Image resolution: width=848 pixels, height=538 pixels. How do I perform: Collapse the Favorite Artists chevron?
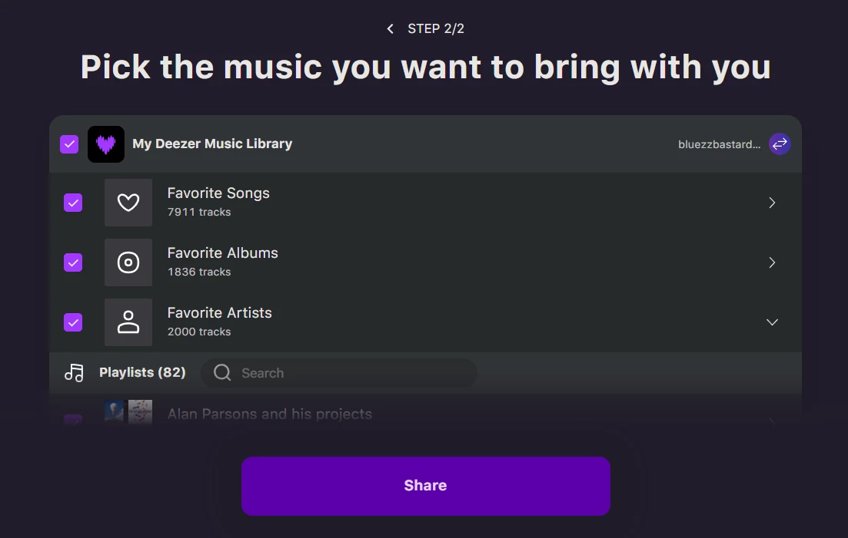pyautogui.click(x=773, y=322)
